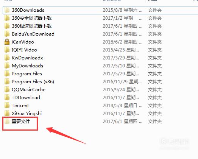Click the IQIYI Video folder name

(24, 50)
